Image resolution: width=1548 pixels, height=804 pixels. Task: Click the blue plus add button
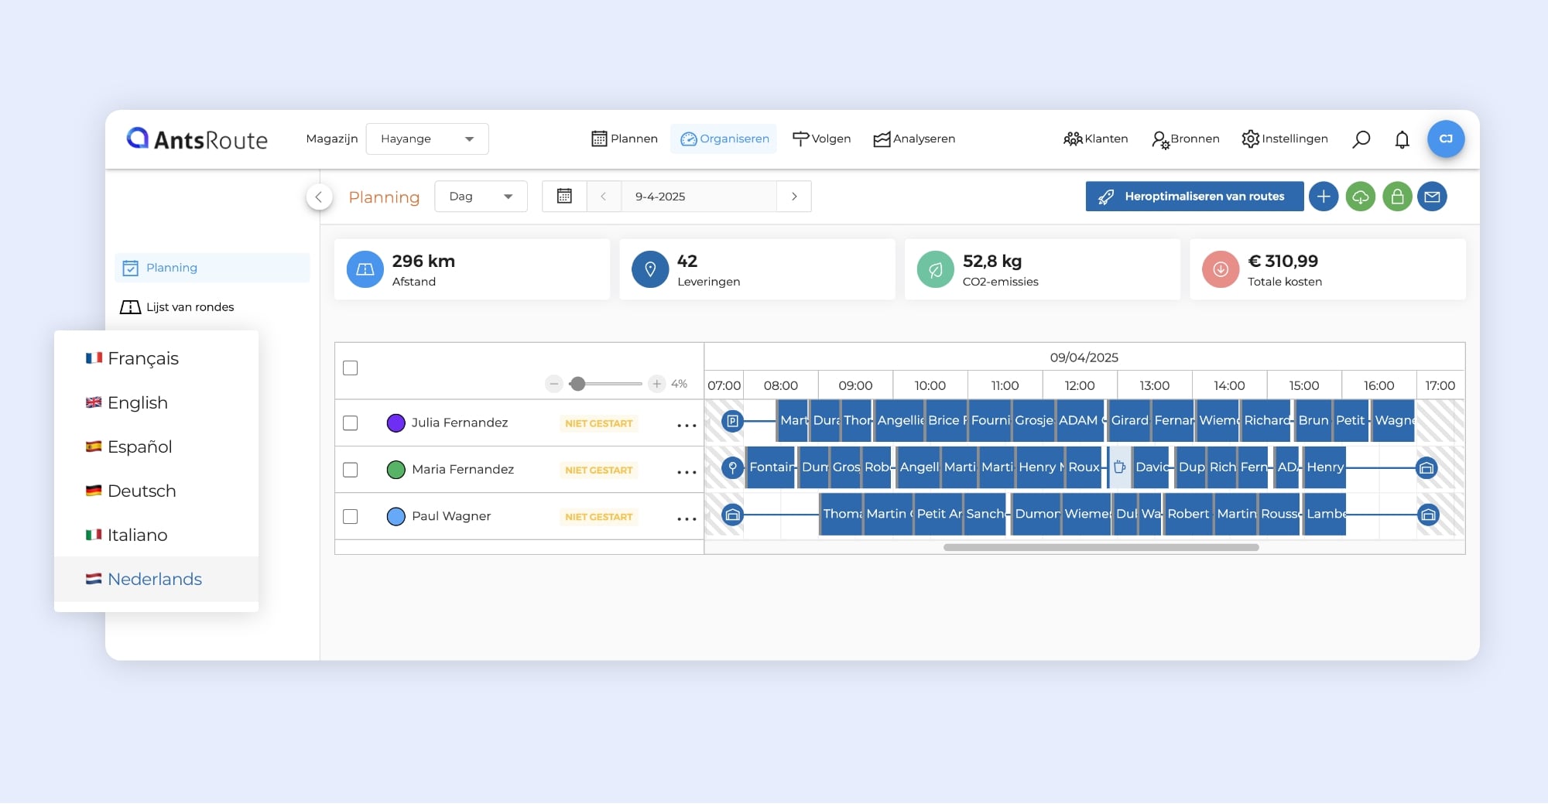(x=1324, y=197)
